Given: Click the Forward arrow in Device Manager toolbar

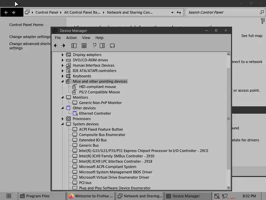Looking at the screenshot, I should [64, 46].
